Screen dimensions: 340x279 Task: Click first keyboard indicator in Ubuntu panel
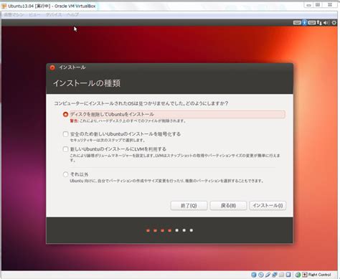(x=297, y=23)
